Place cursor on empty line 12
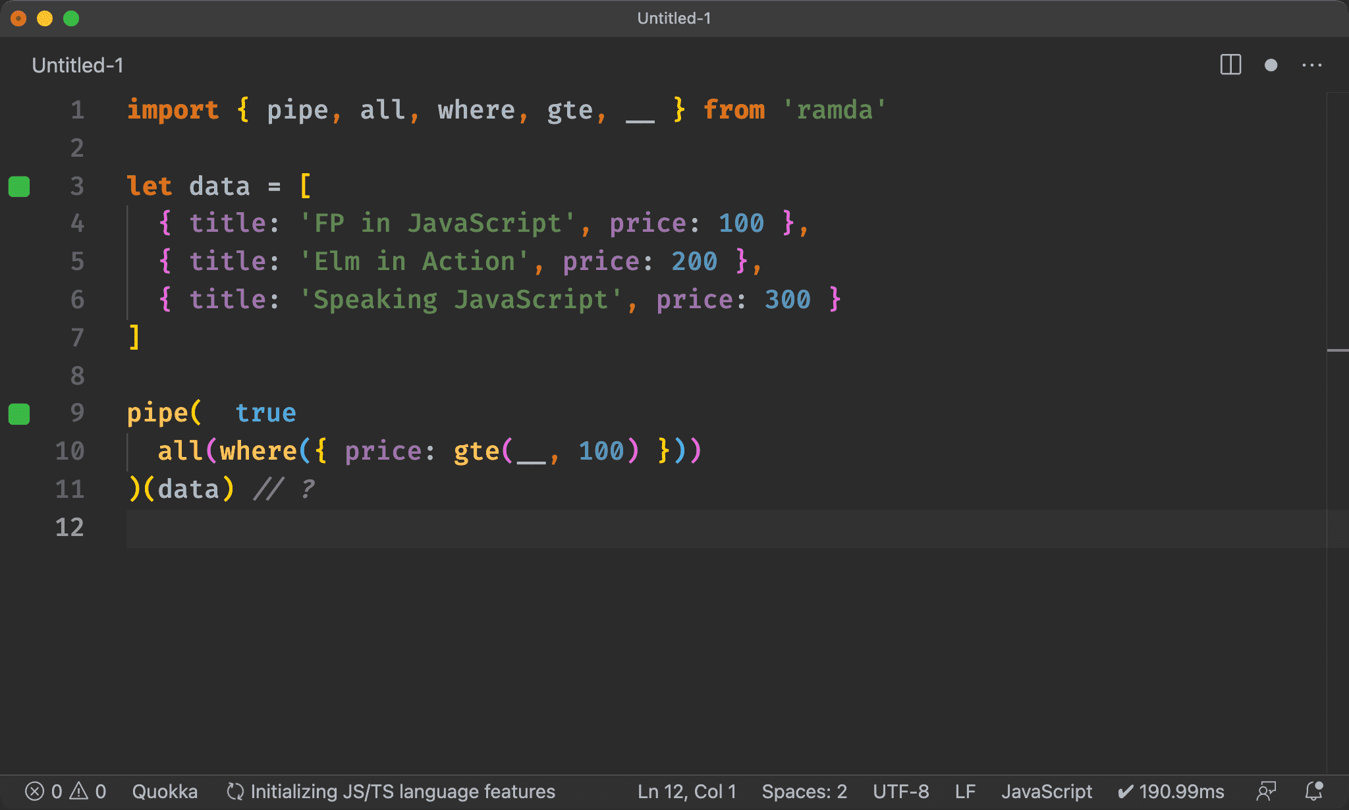Screen dimensions: 1349x810 726,528
